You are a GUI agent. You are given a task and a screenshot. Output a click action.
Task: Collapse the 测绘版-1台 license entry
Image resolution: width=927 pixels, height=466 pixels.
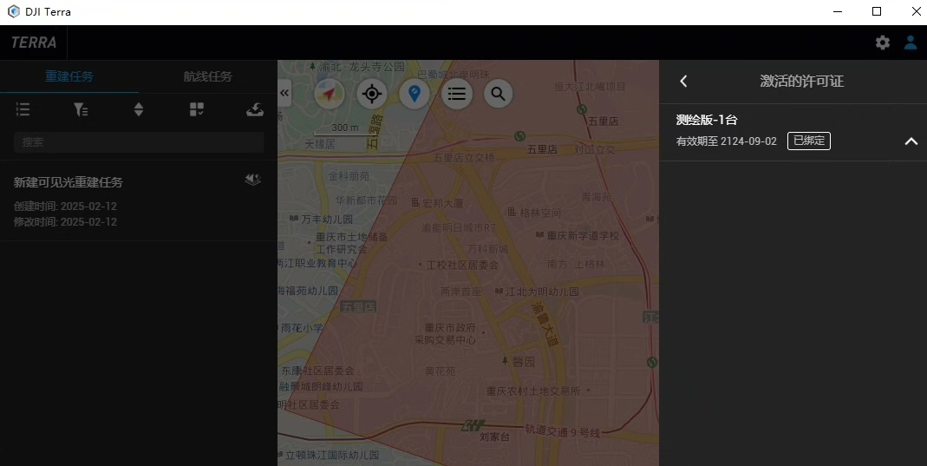pos(911,141)
